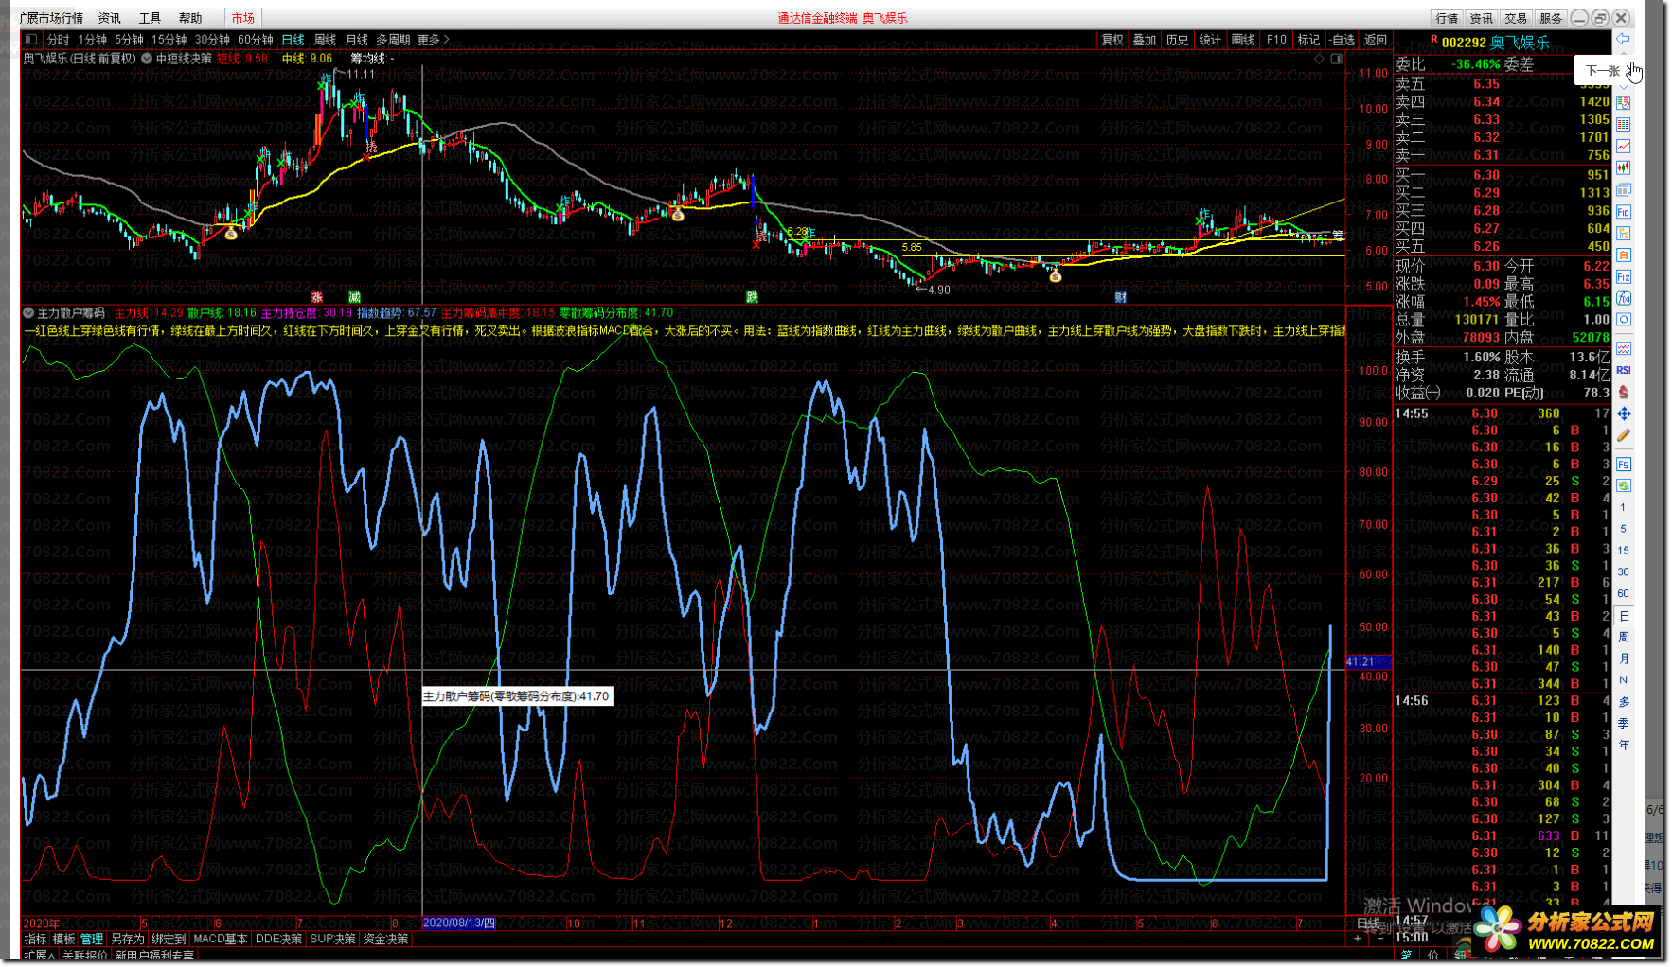Click the money bag marker near 5.85 line
This screenshot has height=967, width=1672.
coord(1055,275)
